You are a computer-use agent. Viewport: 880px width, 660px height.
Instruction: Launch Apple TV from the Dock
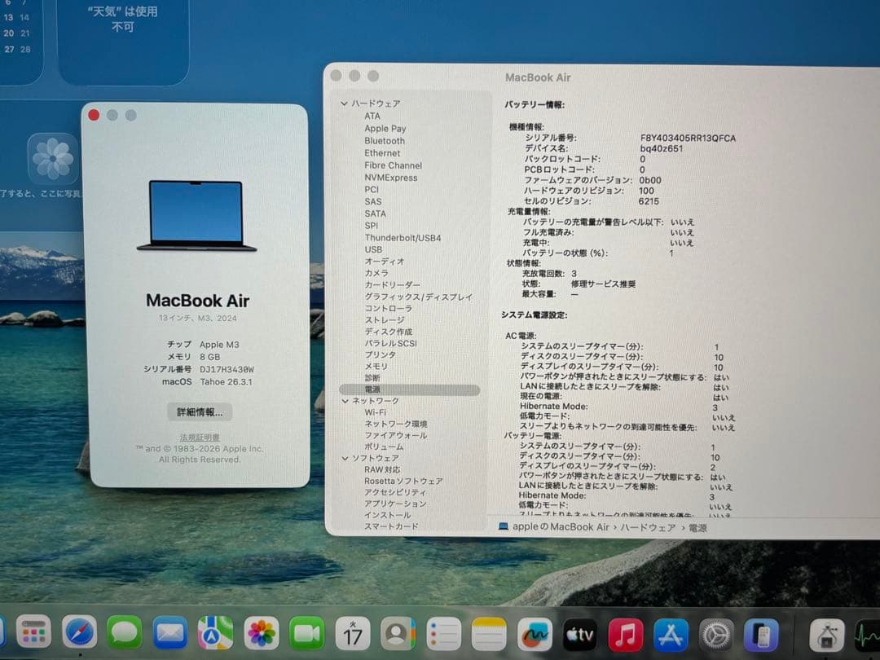[580, 635]
